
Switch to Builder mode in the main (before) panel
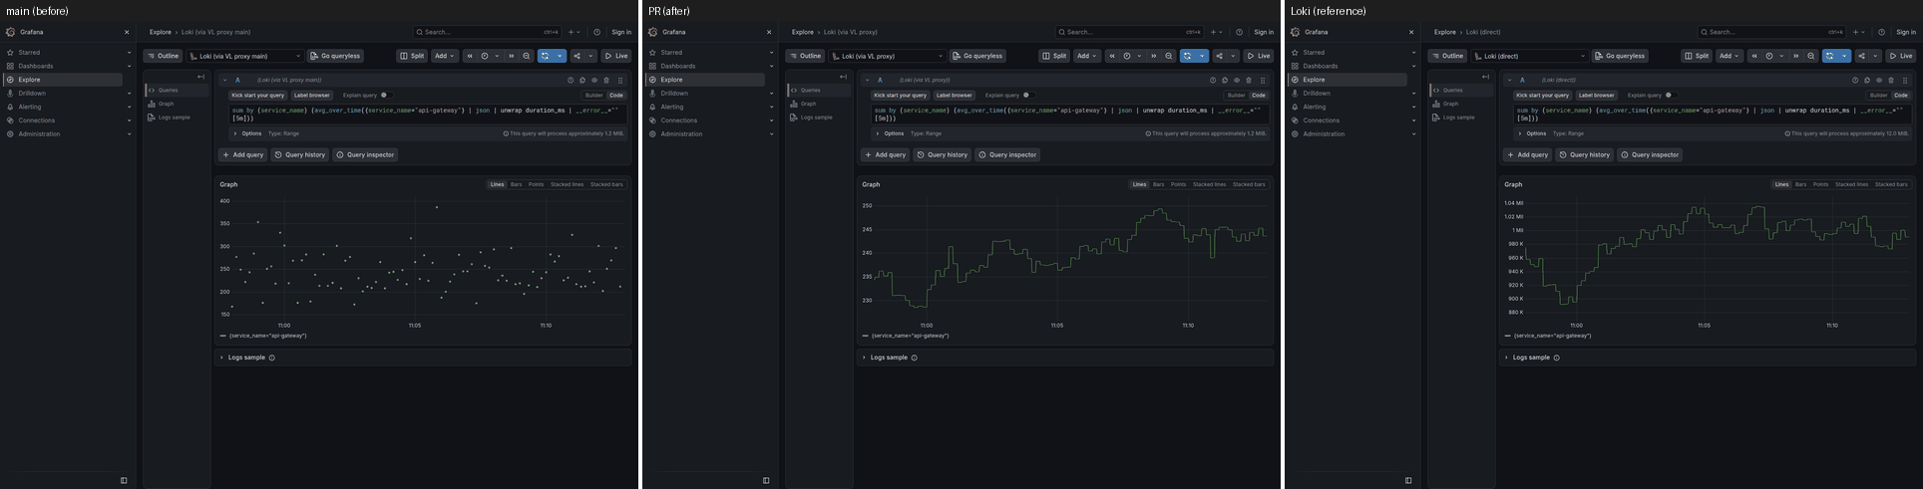coord(593,96)
